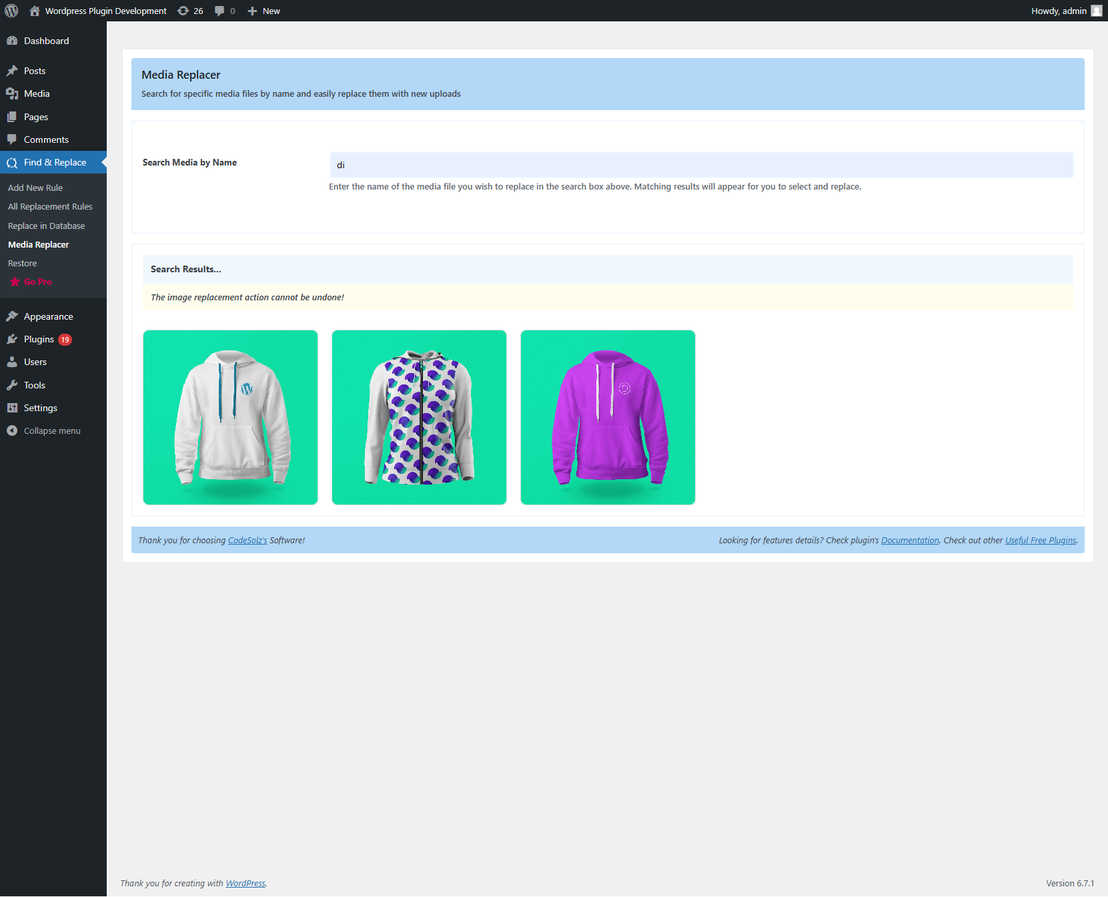The width and height of the screenshot is (1108, 897).
Task: Select the patterned zip hoodie thumbnail
Action: (419, 417)
